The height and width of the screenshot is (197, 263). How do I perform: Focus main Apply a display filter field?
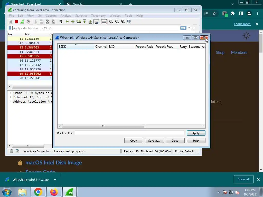[x=96, y=28]
